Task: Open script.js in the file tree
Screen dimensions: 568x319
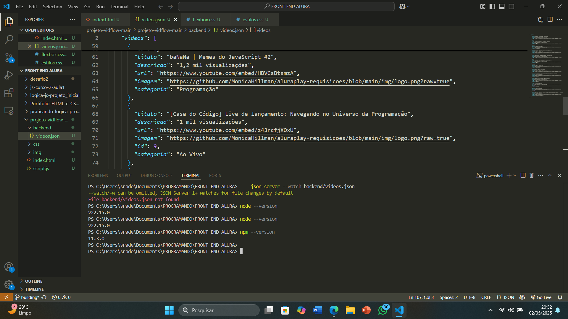Action: tap(49, 168)
